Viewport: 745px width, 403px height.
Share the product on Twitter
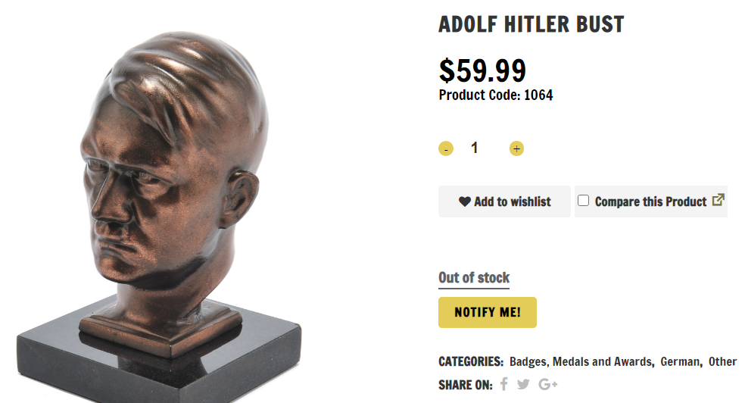point(523,384)
